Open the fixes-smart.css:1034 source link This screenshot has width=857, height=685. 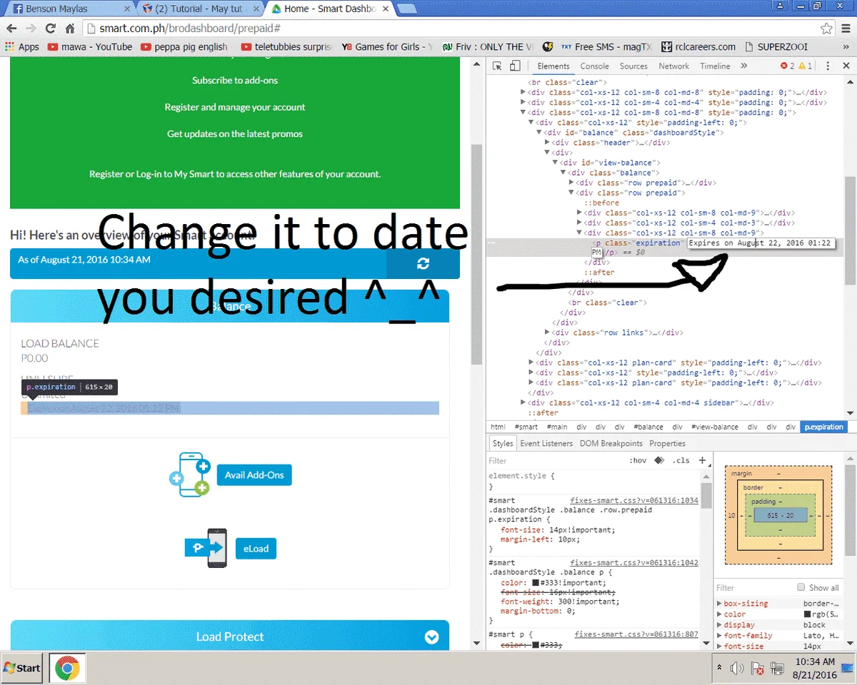[634, 500]
